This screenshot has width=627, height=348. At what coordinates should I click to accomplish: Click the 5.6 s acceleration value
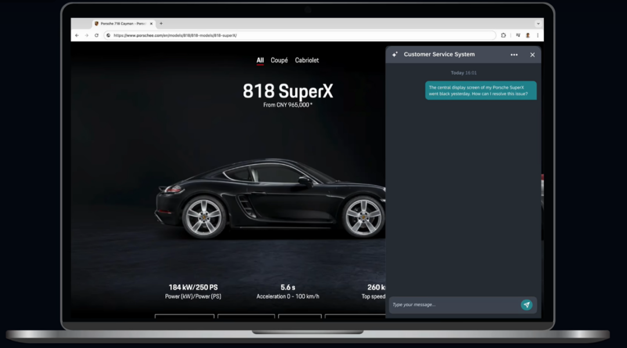pyautogui.click(x=288, y=287)
